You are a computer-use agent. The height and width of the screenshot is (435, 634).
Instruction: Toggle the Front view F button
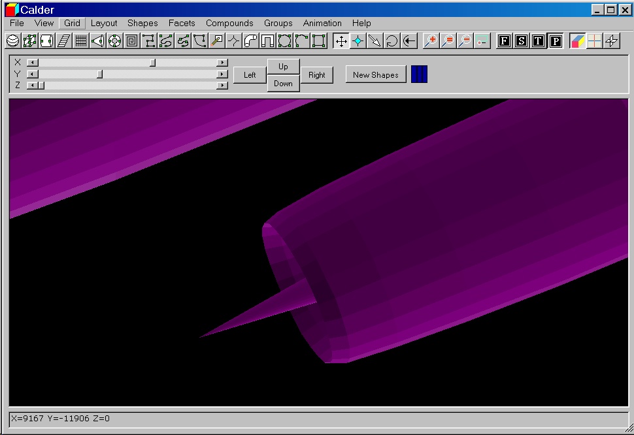[504, 41]
